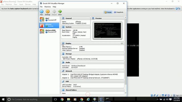The width and height of the screenshot is (182, 102).
Task: Open the Action Center notification icon
Action: 170,99
